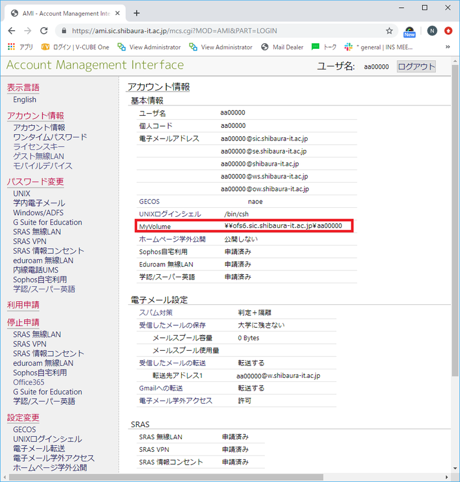This screenshot has width=460, height=482.
Task: Click Gmailへの転送 setting label
Action: pyautogui.click(x=161, y=388)
